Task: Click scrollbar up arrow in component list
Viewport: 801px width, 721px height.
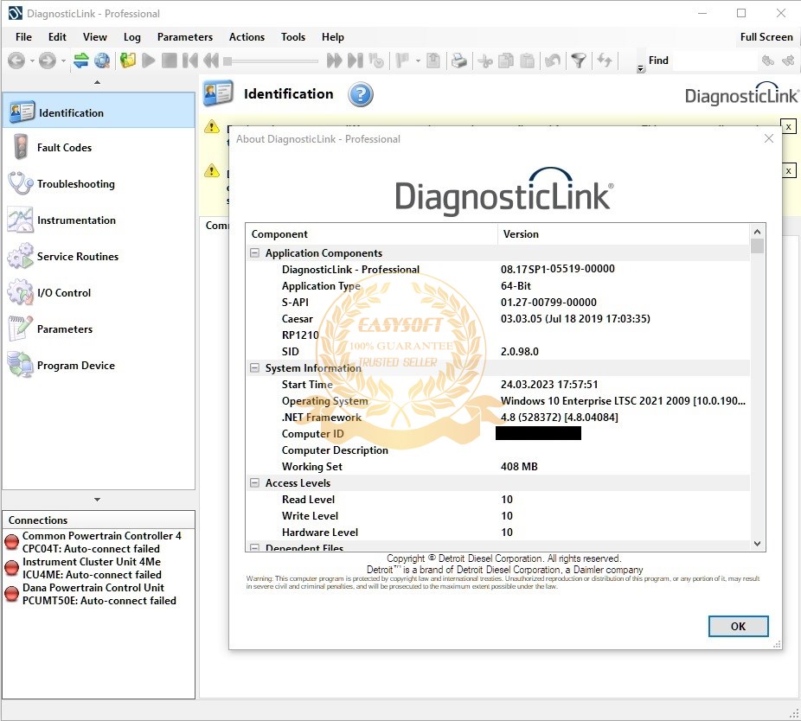Action: pyautogui.click(x=758, y=232)
